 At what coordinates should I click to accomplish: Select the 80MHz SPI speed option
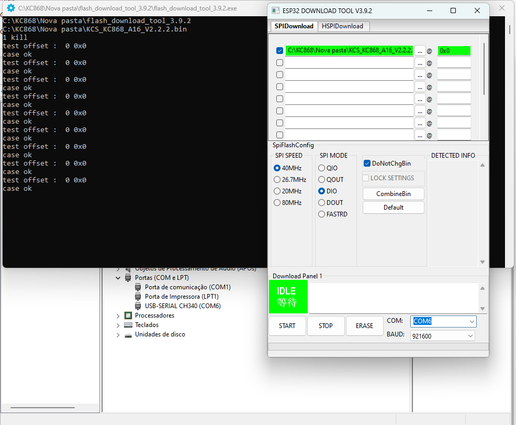(277, 203)
